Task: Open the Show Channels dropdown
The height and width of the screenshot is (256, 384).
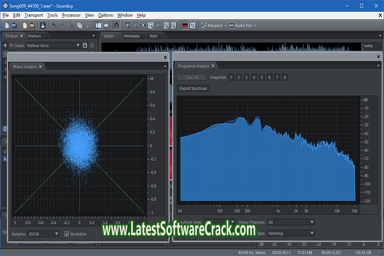Action: pos(291,222)
